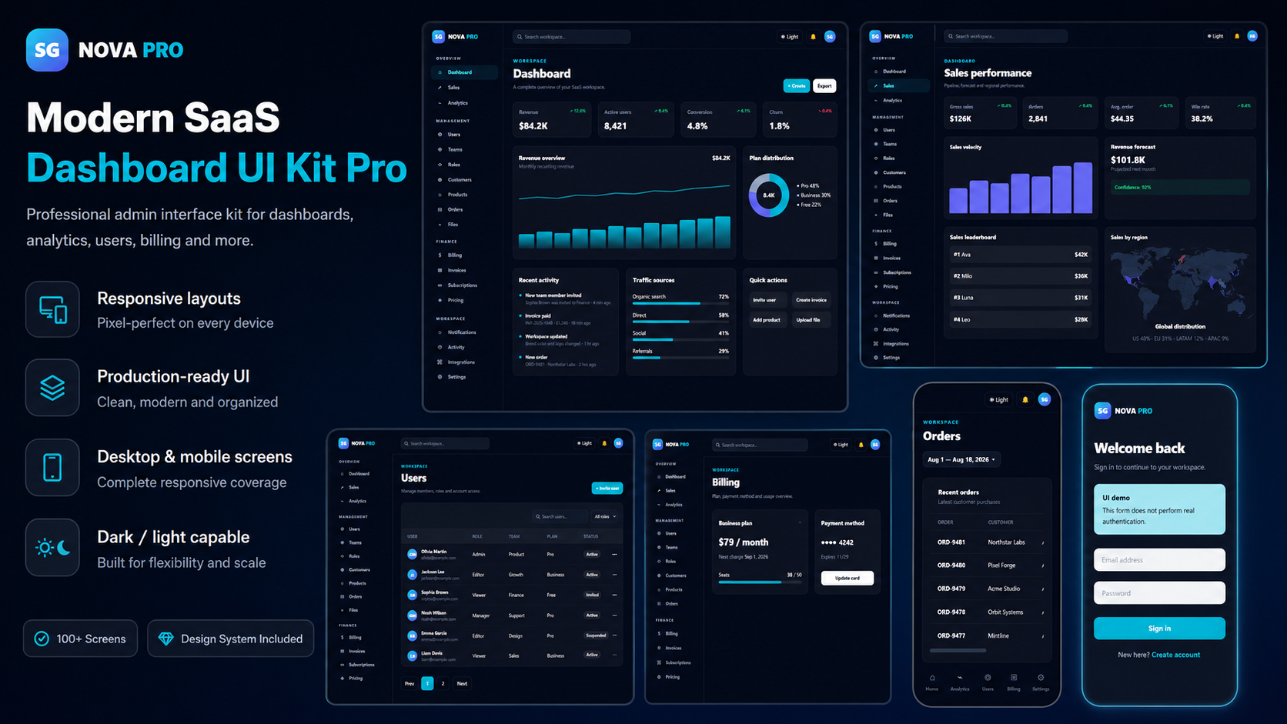Viewport: 1287px width, 724px height.
Task: Switch to Light theme in the Billing window
Action: (841, 445)
